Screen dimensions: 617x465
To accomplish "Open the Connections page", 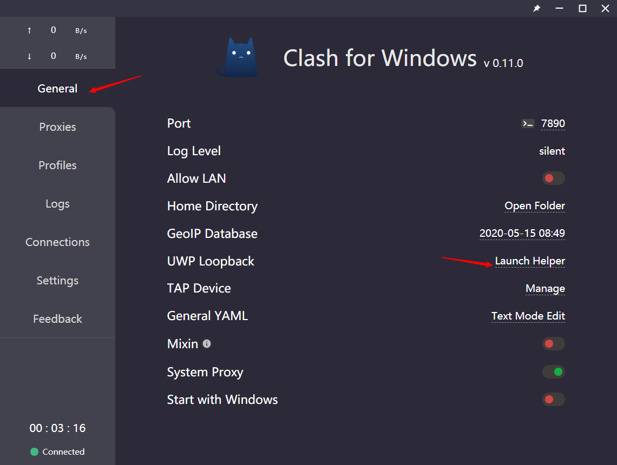I will [x=57, y=242].
